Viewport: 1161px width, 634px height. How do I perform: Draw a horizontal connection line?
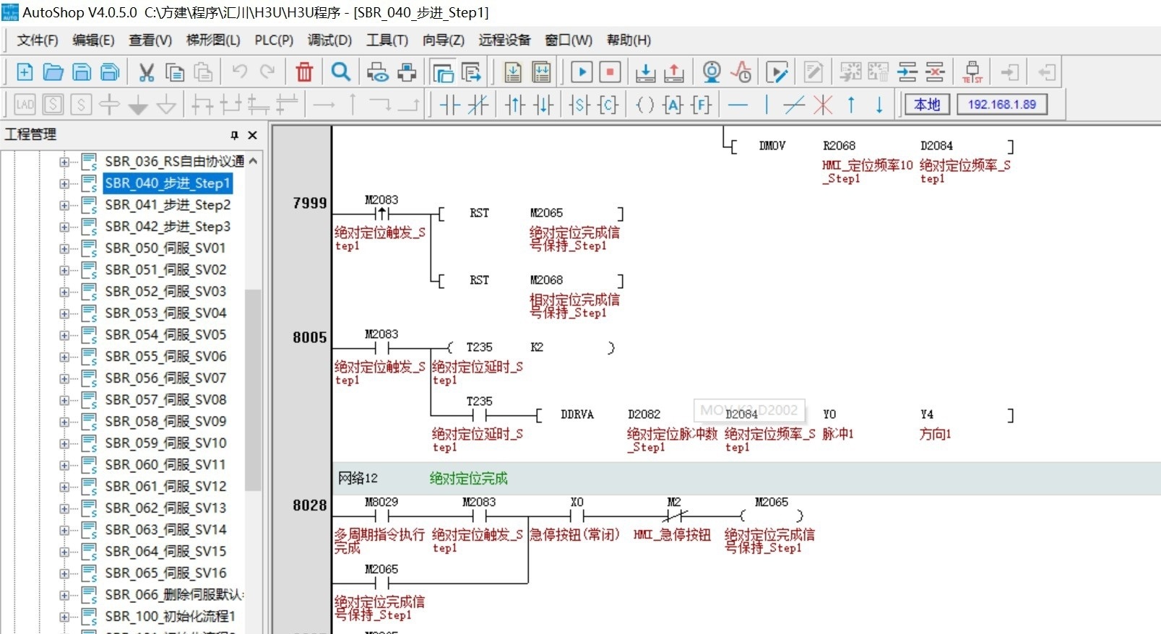click(x=738, y=105)
